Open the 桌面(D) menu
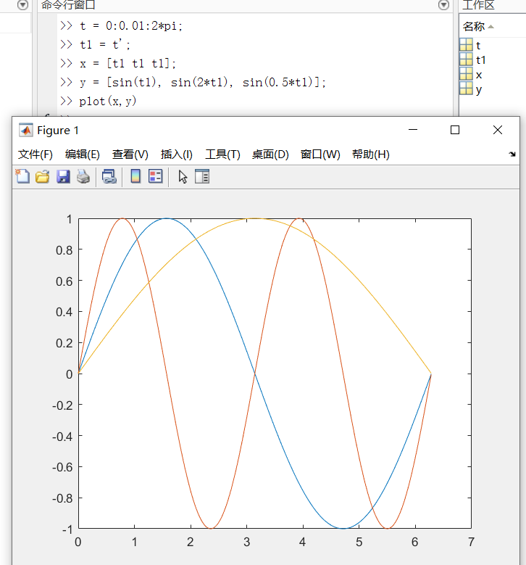526x565 pixels. click(270, 154)
